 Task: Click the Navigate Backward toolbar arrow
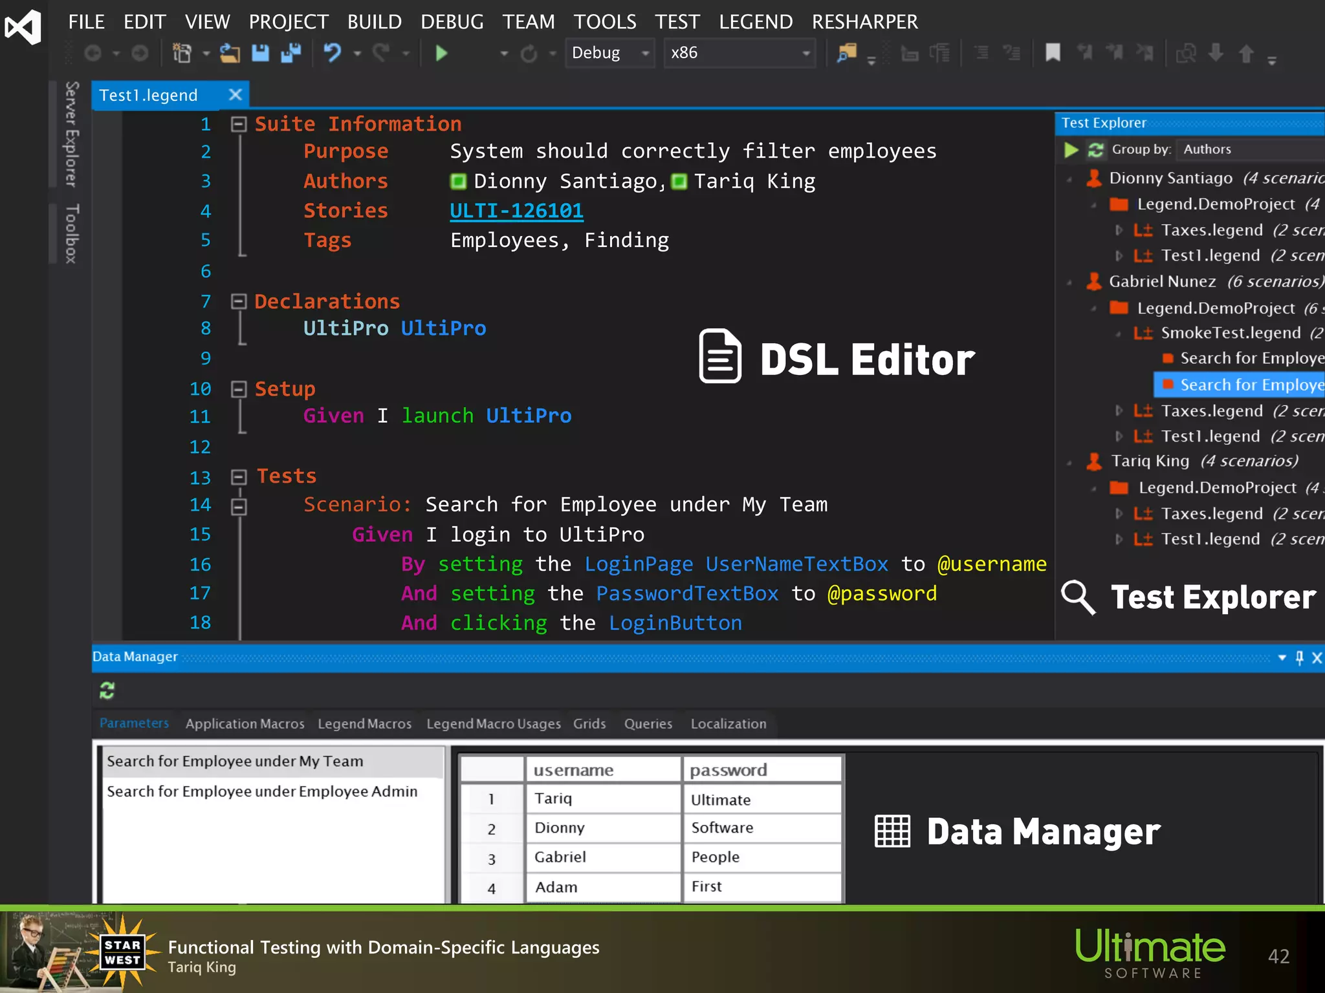point(93,53)
